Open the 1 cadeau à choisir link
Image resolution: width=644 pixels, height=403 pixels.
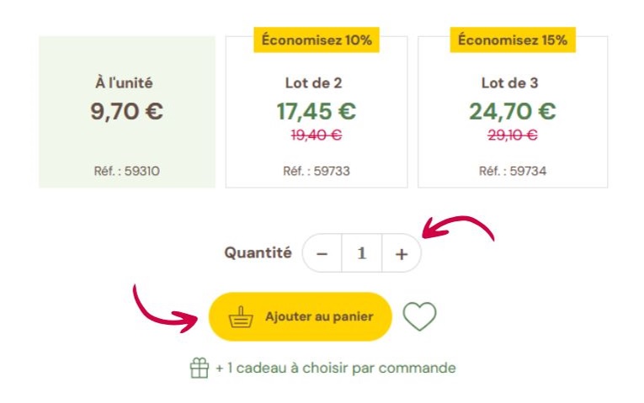[336, 368]
